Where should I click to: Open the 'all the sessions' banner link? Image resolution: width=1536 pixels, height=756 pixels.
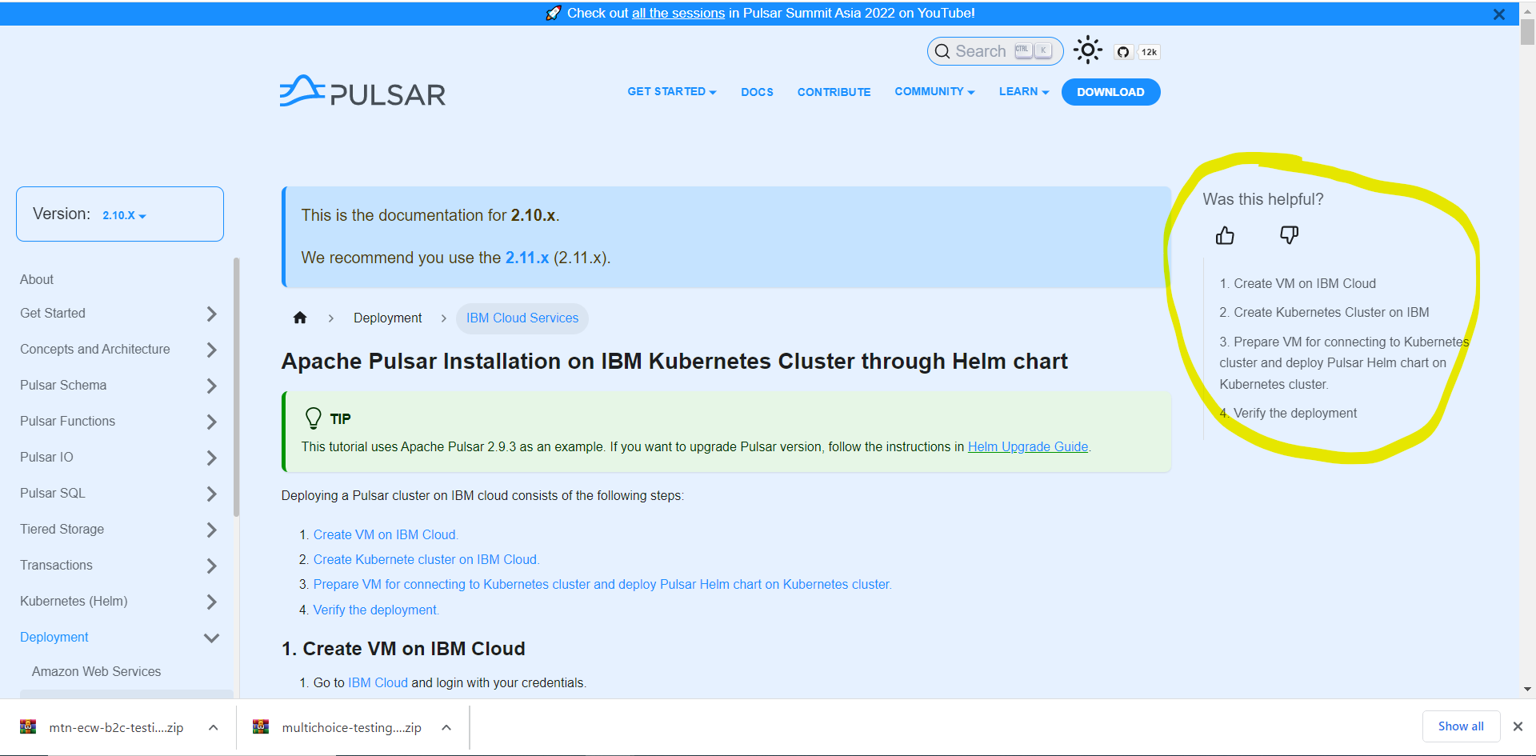click(678, 13)
